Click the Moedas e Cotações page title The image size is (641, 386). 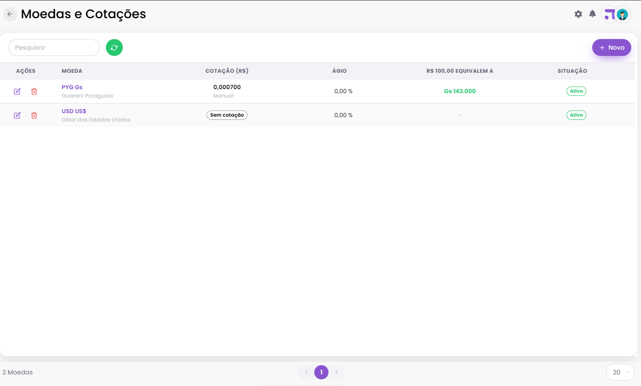point(83,14)
